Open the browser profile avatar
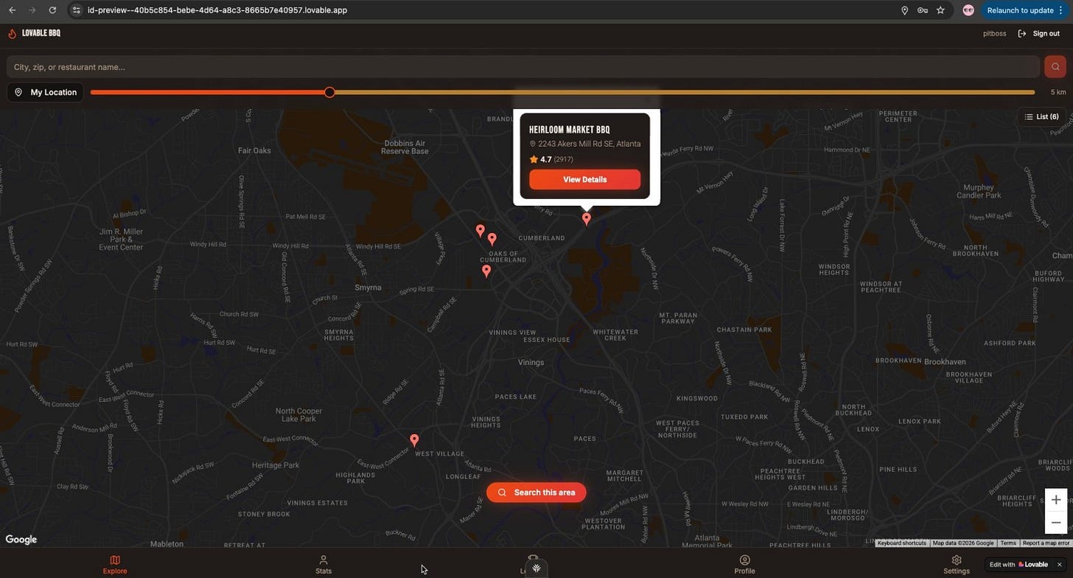Screen dimensions: 1073x578 968,10
